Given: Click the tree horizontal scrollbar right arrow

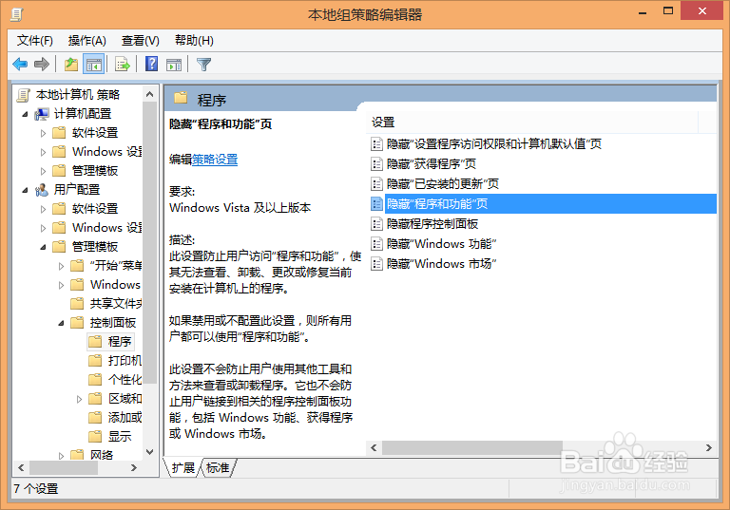Looking at the screenshot, I should 134,467.
